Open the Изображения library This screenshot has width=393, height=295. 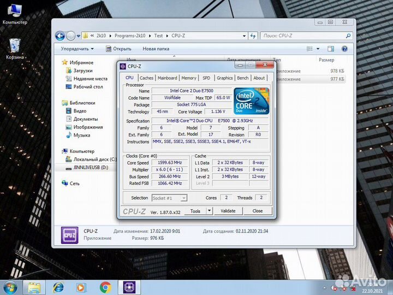[85, 127]
